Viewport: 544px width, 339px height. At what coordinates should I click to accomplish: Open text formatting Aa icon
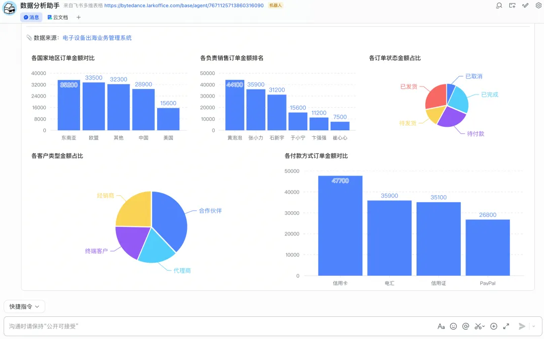(x=441, y=326)
